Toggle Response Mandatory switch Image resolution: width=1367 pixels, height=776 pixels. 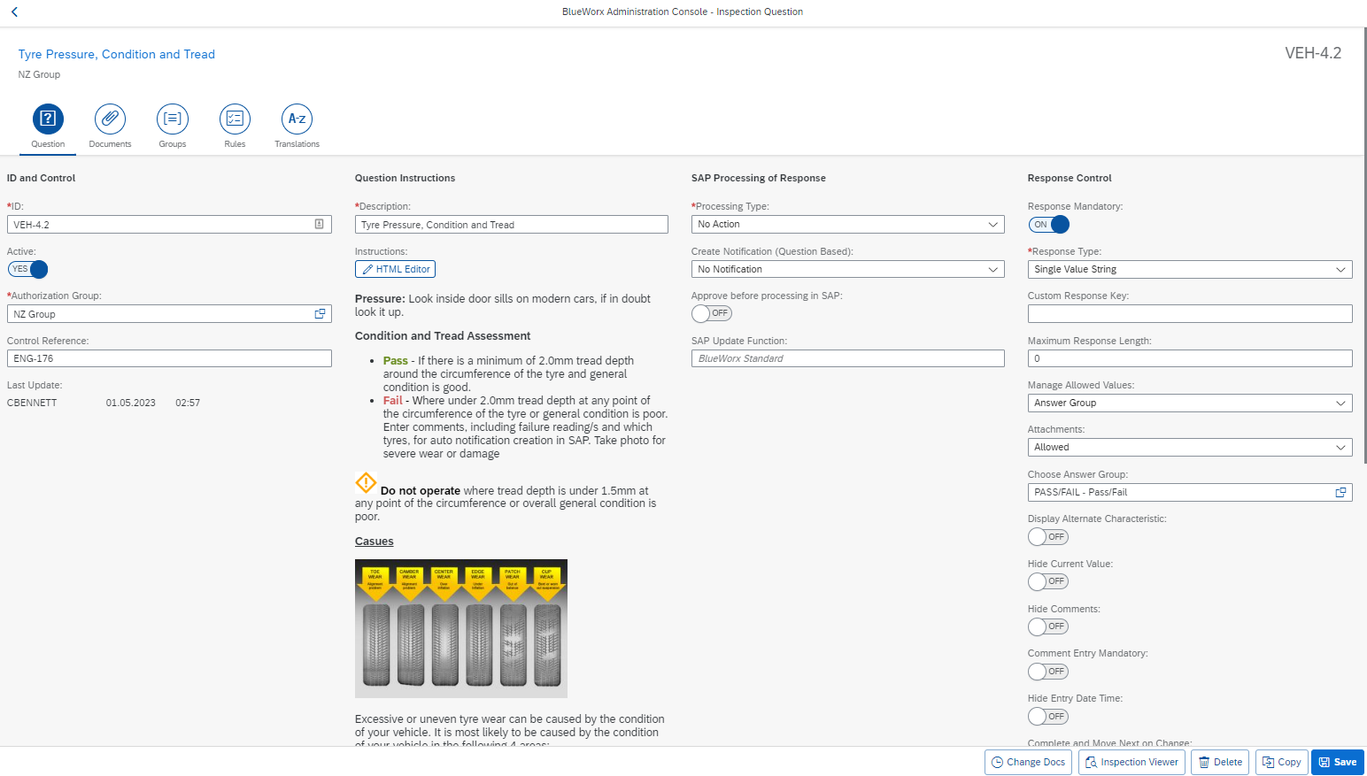click(x=1049, y=224)
